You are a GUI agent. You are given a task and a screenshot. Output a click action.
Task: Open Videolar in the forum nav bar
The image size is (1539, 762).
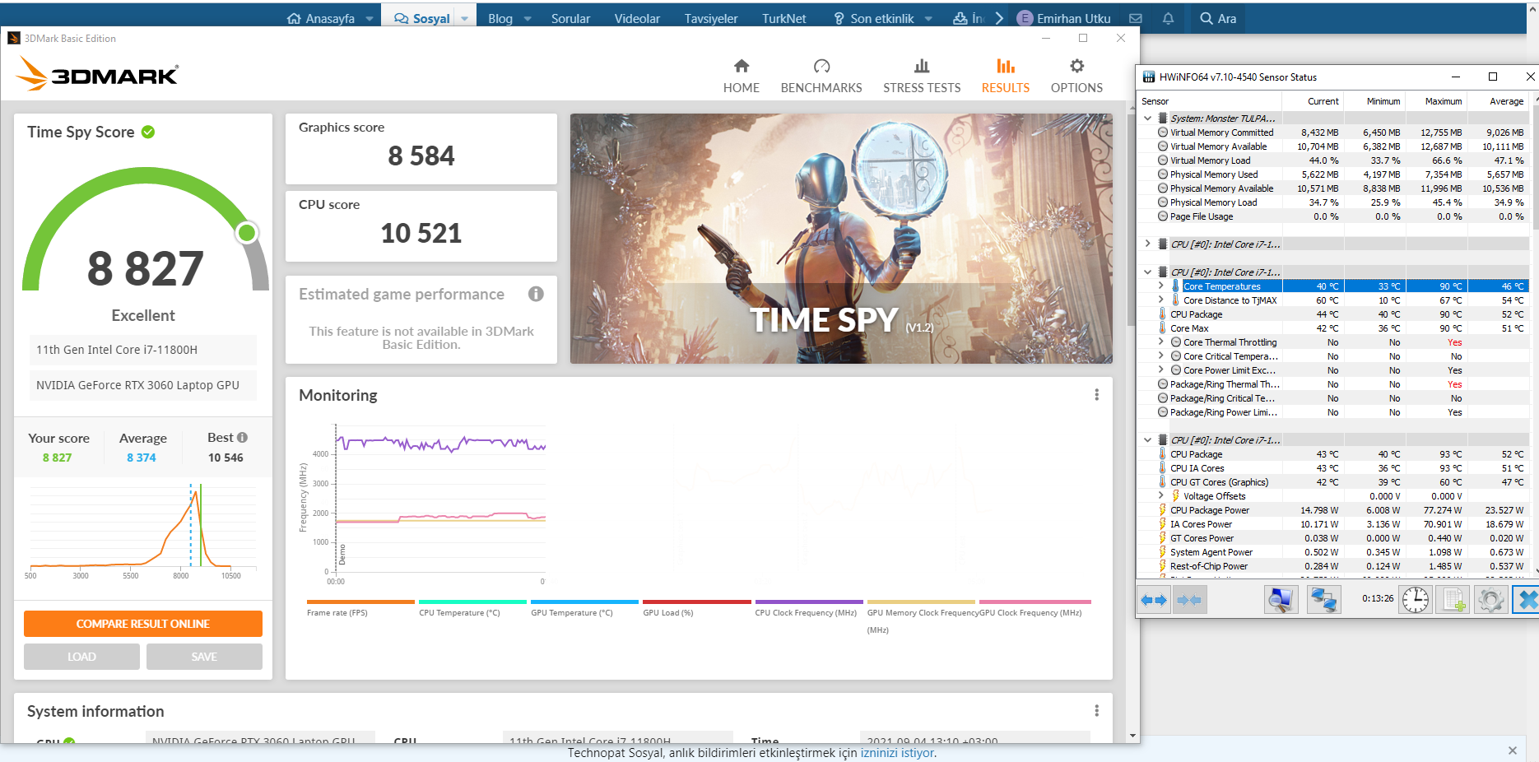tap(637, 18)
